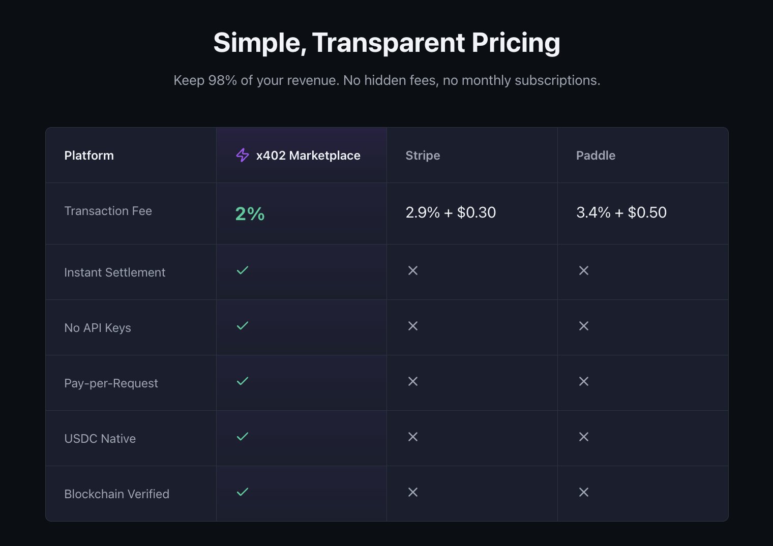The width and height of the screenshot is (773, 546).
Task: Click Stripe's X mark for USDC Native
Action: point(413,437)
